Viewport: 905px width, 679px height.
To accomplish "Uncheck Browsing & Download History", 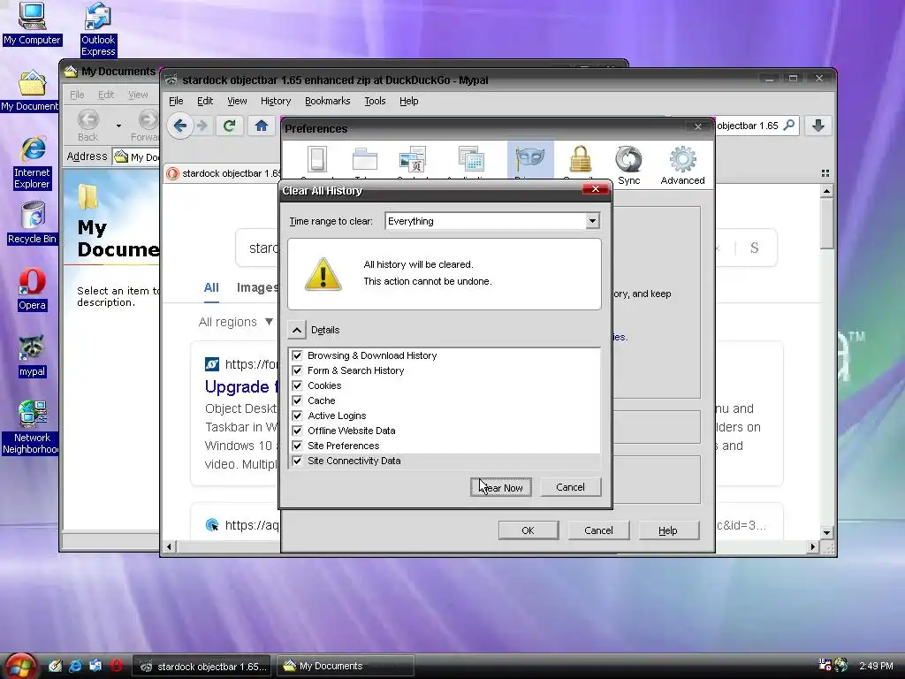I will pyautogui.click(x=297, y=355).
